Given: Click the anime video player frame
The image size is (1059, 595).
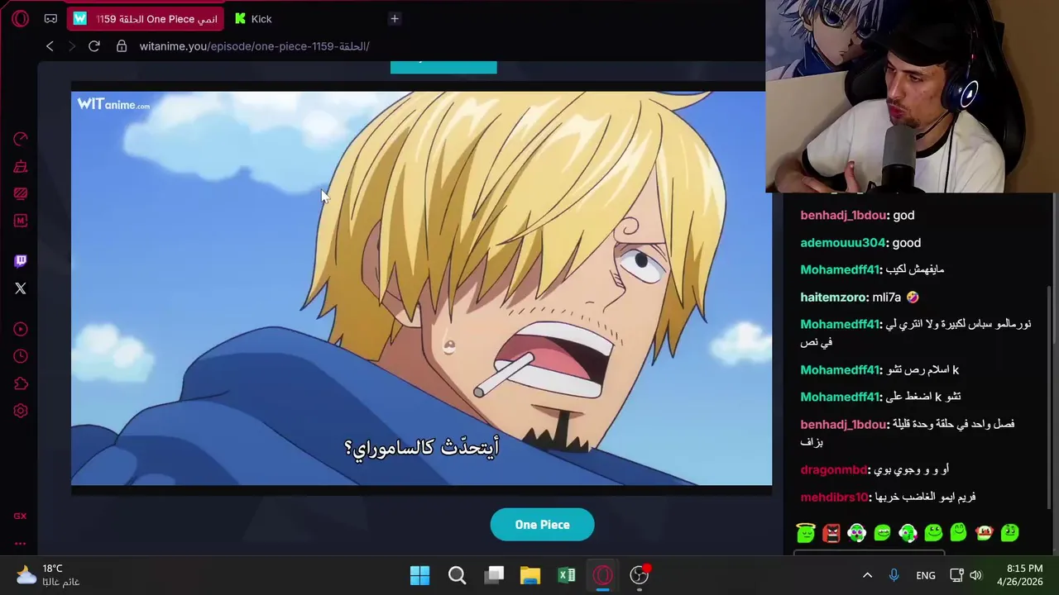Looking at the screenshot, I should tap(421, 288).
